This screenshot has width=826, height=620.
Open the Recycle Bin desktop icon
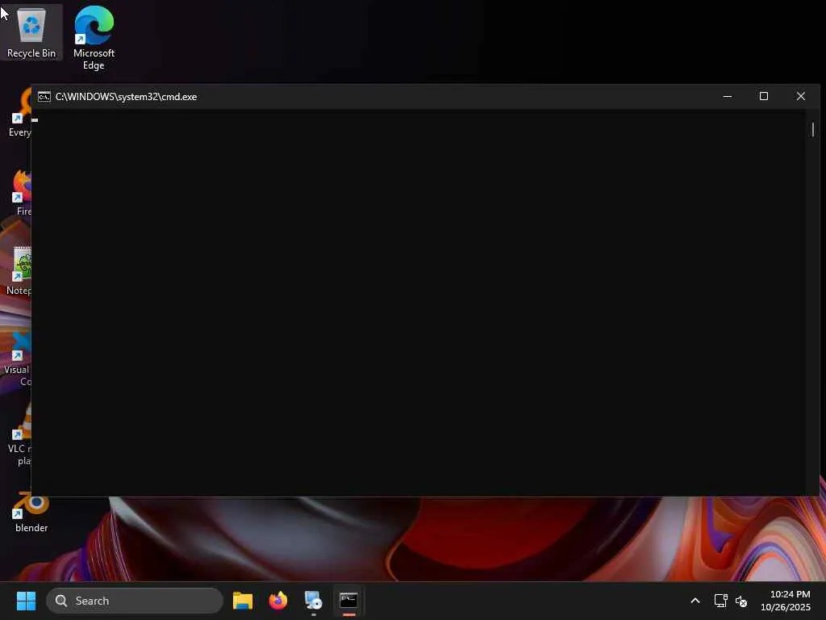(x=31, y=32)
